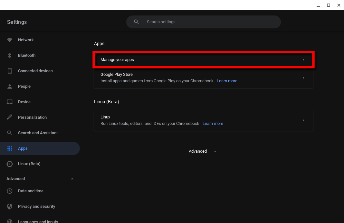The height and width of the screenshot is (223, 344).
Task: Click Learn more link for Linux
Action: 213,124
